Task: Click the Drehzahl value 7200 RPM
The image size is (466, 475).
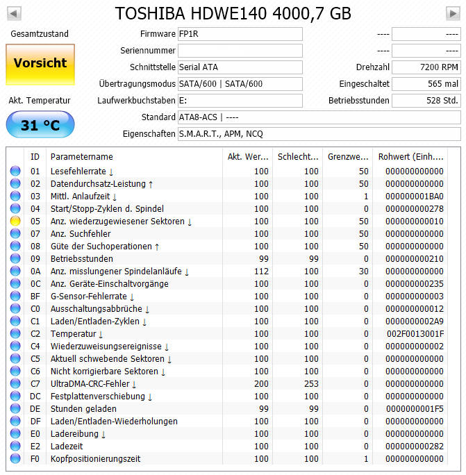Action: click(x=426, y=67)
